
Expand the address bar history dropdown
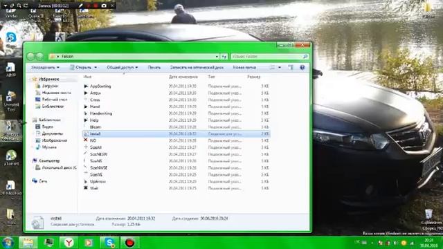(217, 57)
